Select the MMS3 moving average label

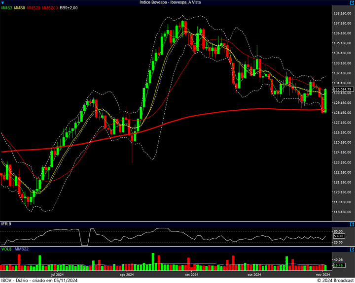[x=6, y=8]
